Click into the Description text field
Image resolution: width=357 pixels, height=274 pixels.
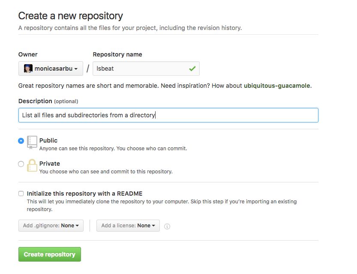pyautogui.click(x=168, y=115)
